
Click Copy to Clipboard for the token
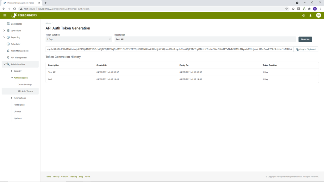coord(306,49)
